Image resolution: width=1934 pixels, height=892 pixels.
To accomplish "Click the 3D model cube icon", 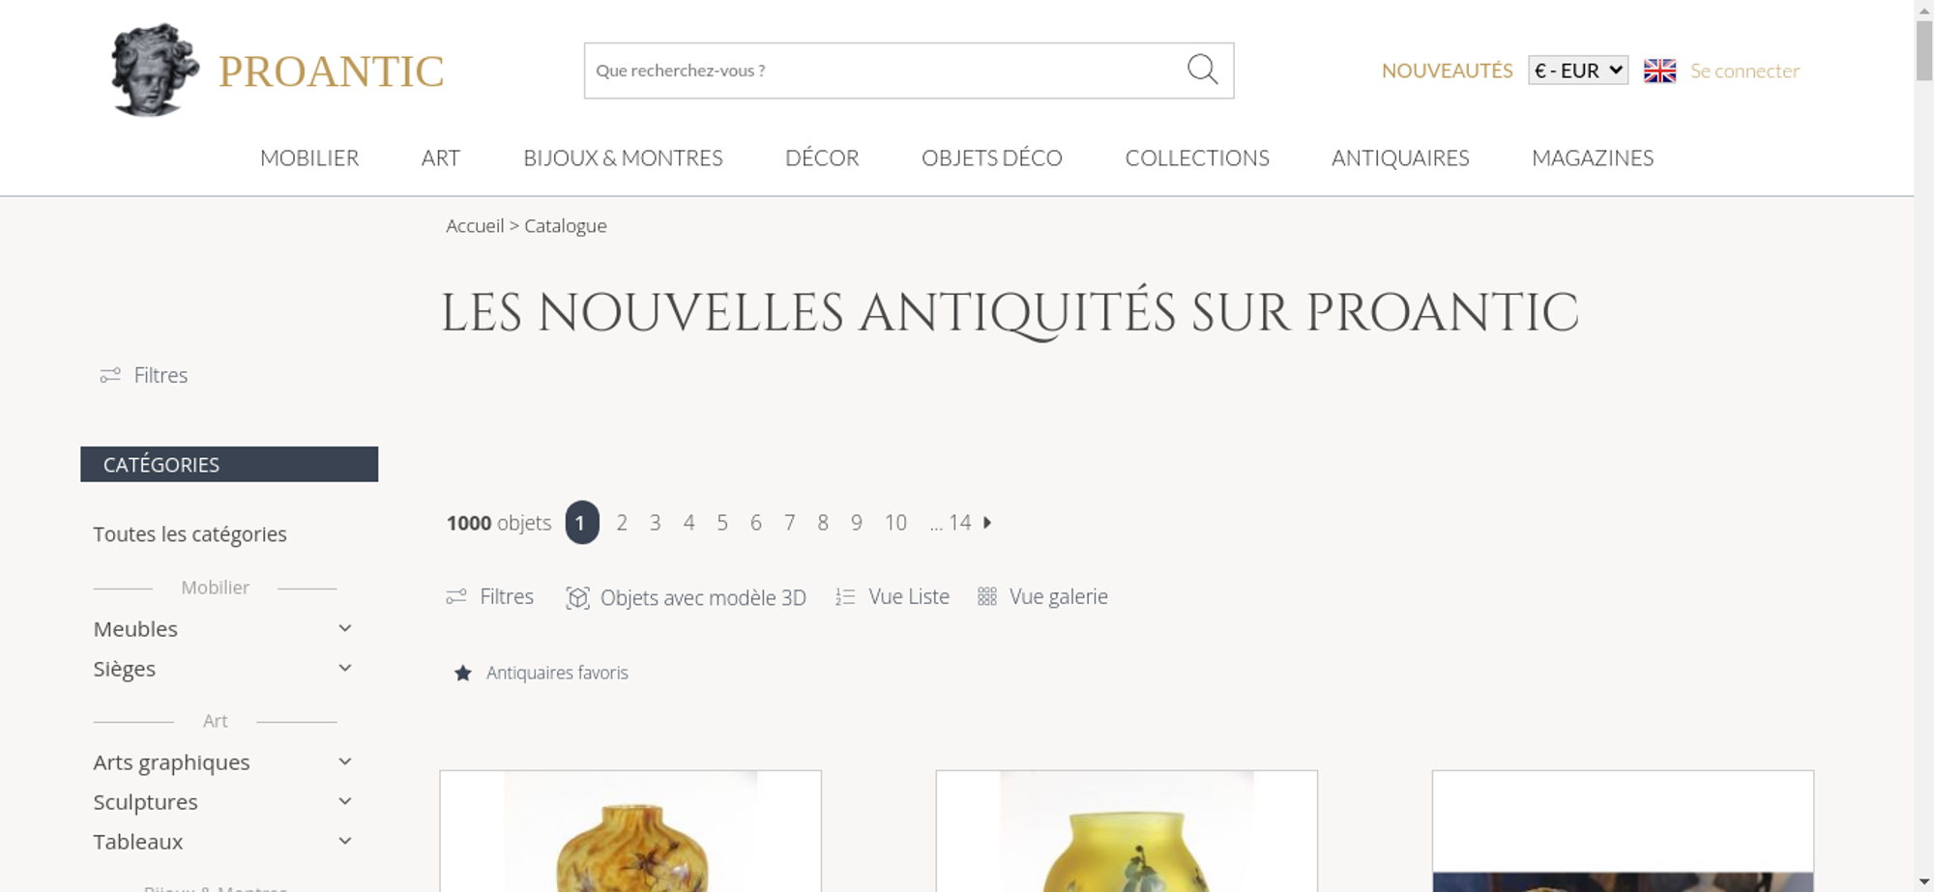I will point(577,598).
